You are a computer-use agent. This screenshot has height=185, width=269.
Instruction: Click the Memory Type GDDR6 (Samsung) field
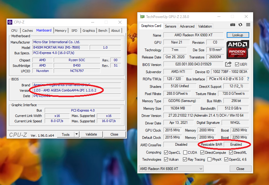point(182,101)
